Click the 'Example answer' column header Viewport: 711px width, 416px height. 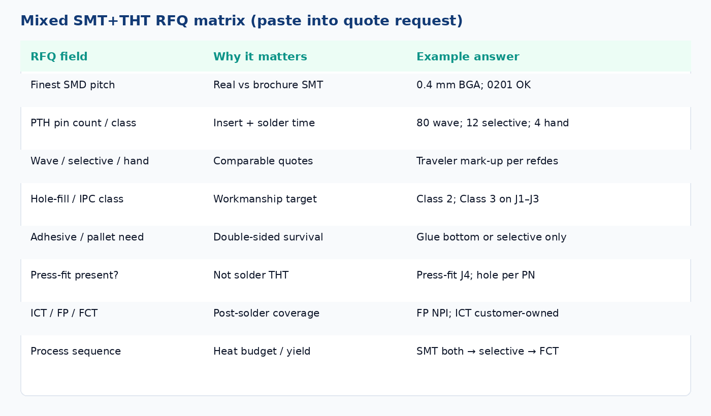click(468, 57)
